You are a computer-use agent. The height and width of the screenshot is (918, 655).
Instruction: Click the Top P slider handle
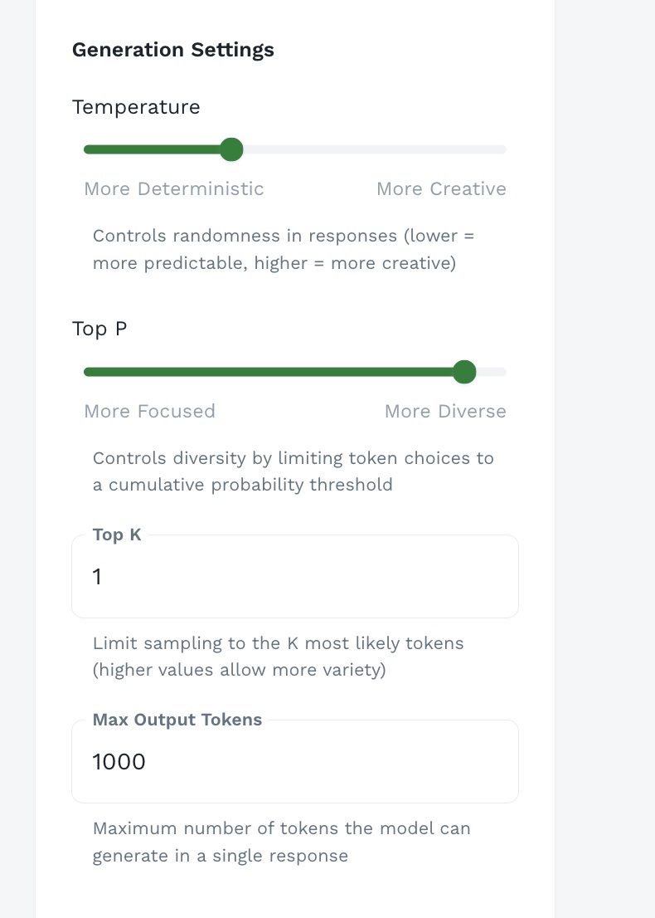click(x=464, y=372)
